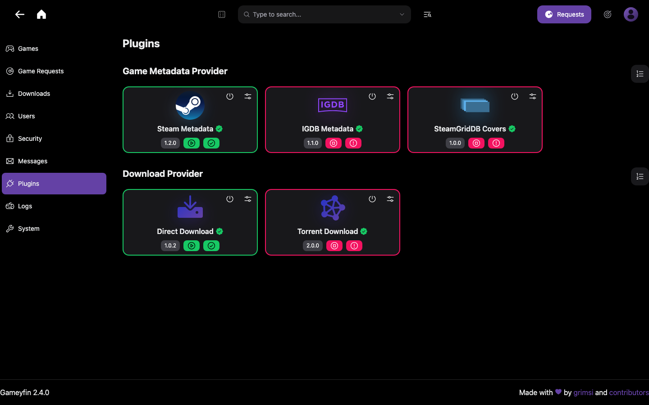Open the advanced search filter icon
The width and height of the screenshot is (649, 405).
point(427,14)
